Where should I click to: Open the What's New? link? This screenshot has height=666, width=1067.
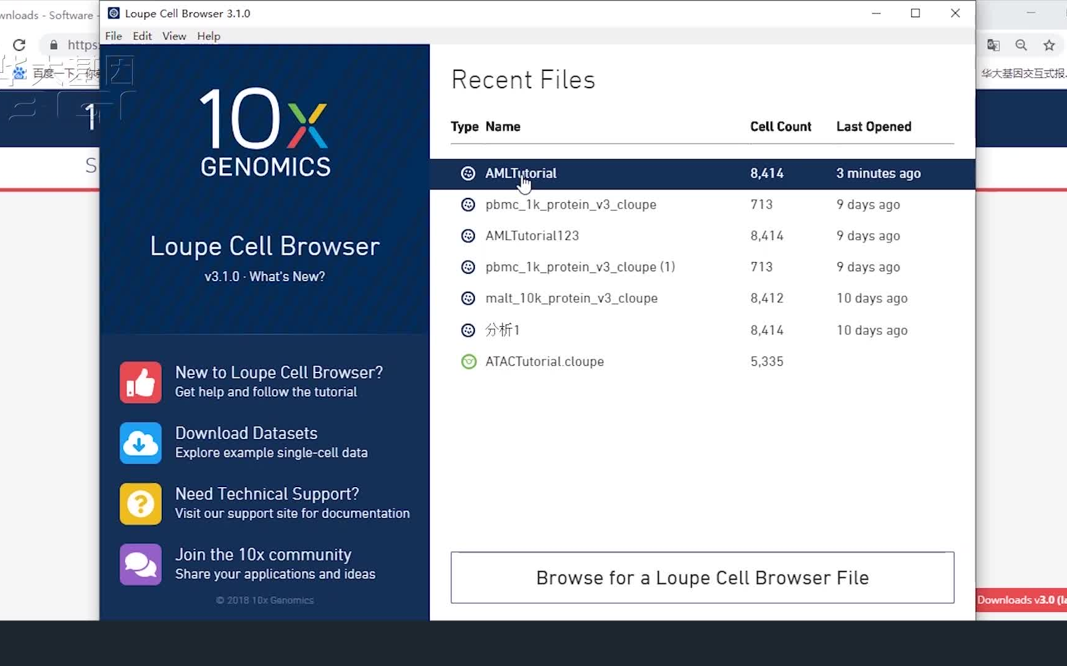[x=287, y=277]
